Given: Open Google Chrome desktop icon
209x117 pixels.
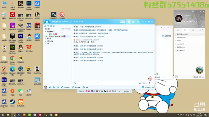Looking at the screenshot, I should coord(12,60).
